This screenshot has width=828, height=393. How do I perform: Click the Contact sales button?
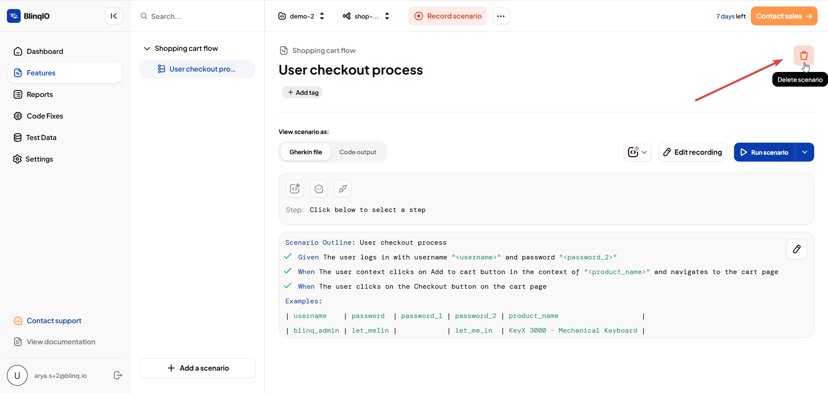click(x=784, y=16)
